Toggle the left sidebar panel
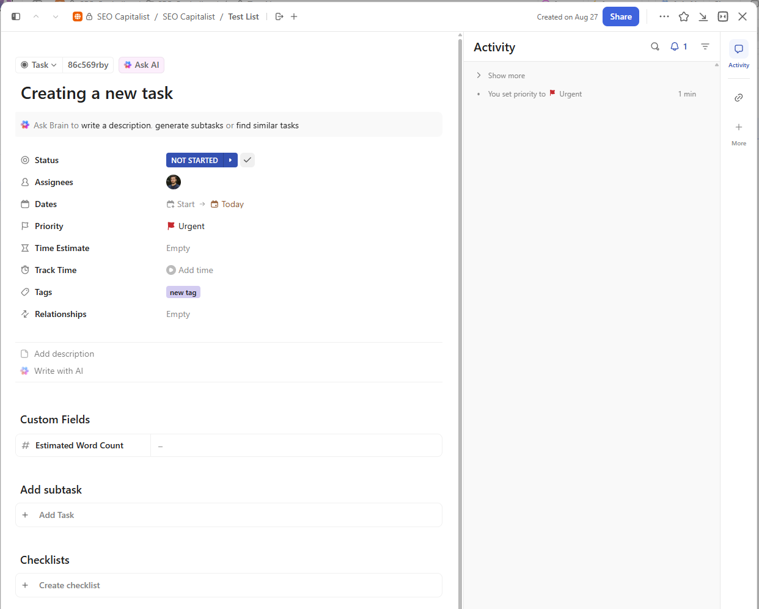759x609 pixels. [15, 16]
